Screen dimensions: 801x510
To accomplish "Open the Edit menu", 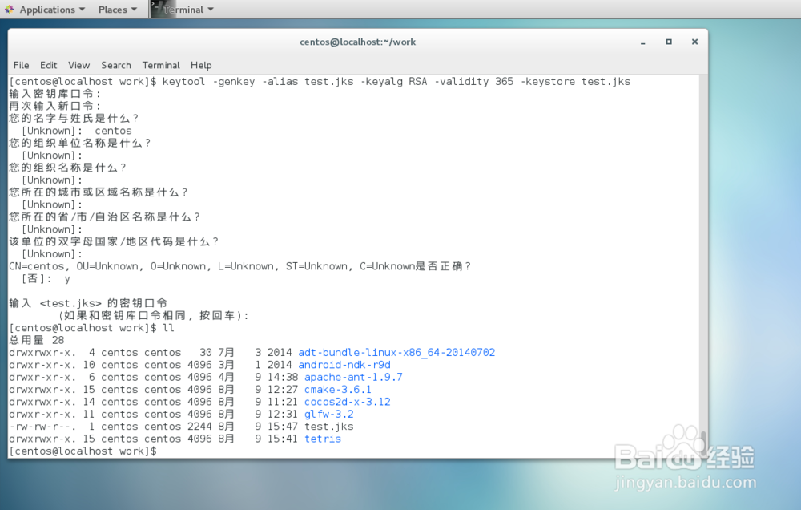I will (48, 65).
